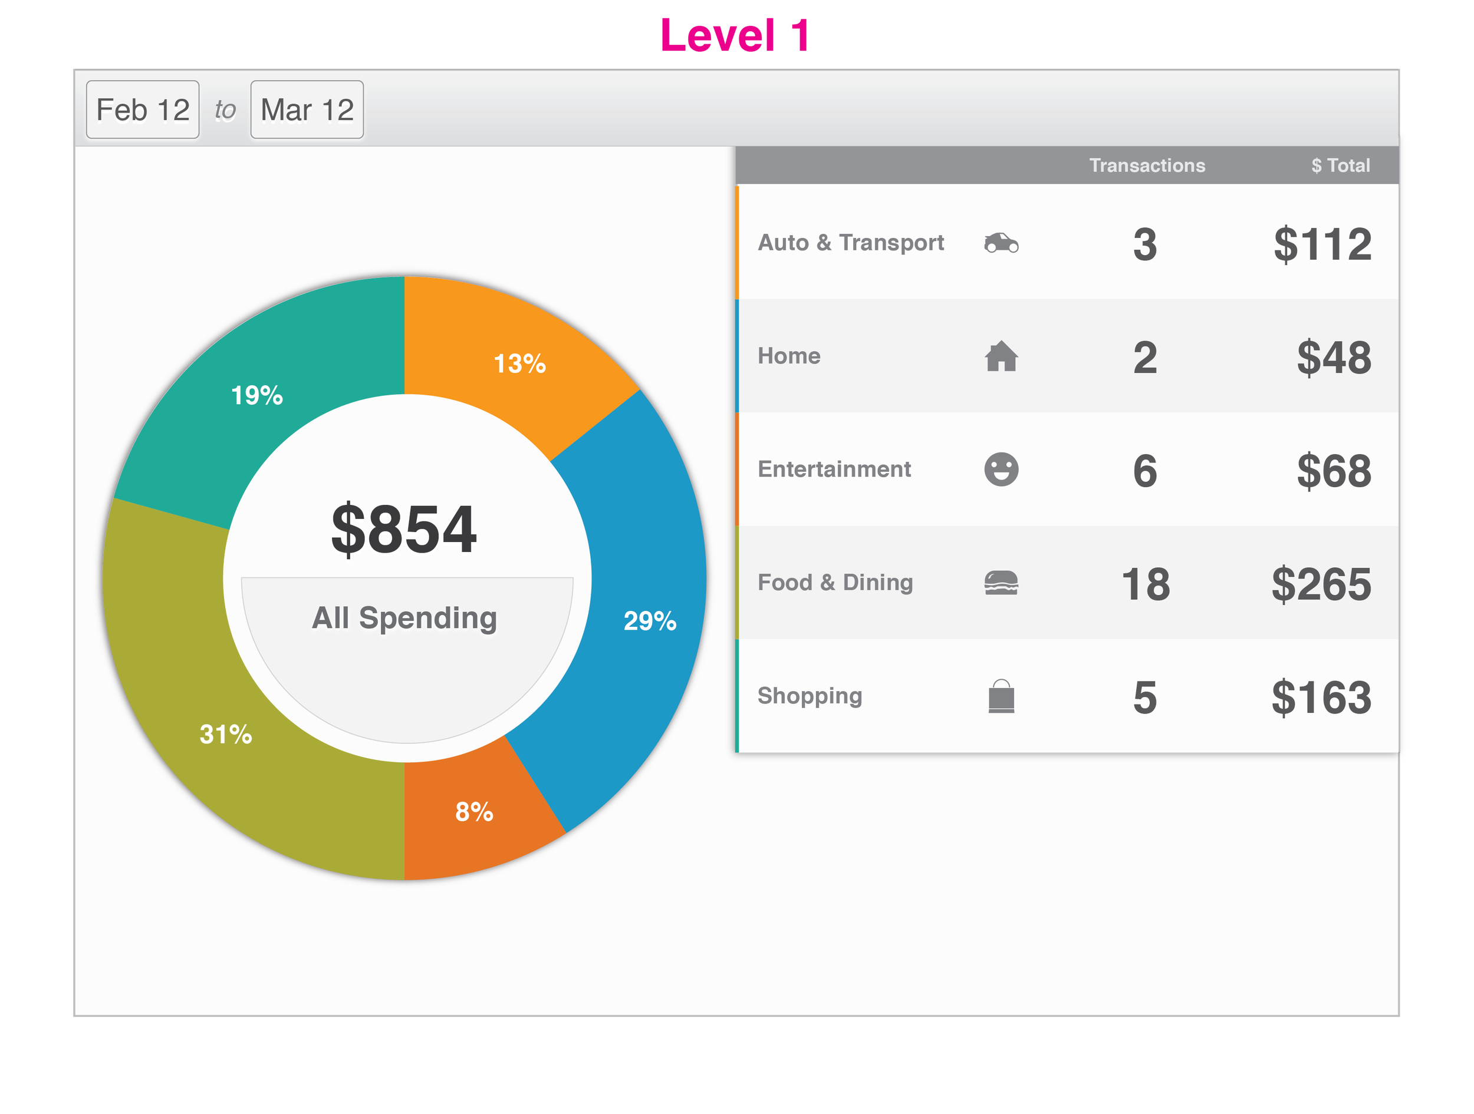1474x1114 pixels.
Task: Click the car icon for Auto & Transport
Action: (x=1001, y=243)
